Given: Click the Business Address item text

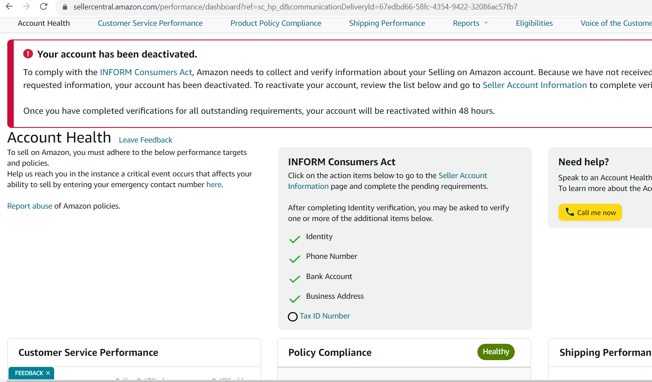Looking at the screenshot, I should [x=335, y=296].
